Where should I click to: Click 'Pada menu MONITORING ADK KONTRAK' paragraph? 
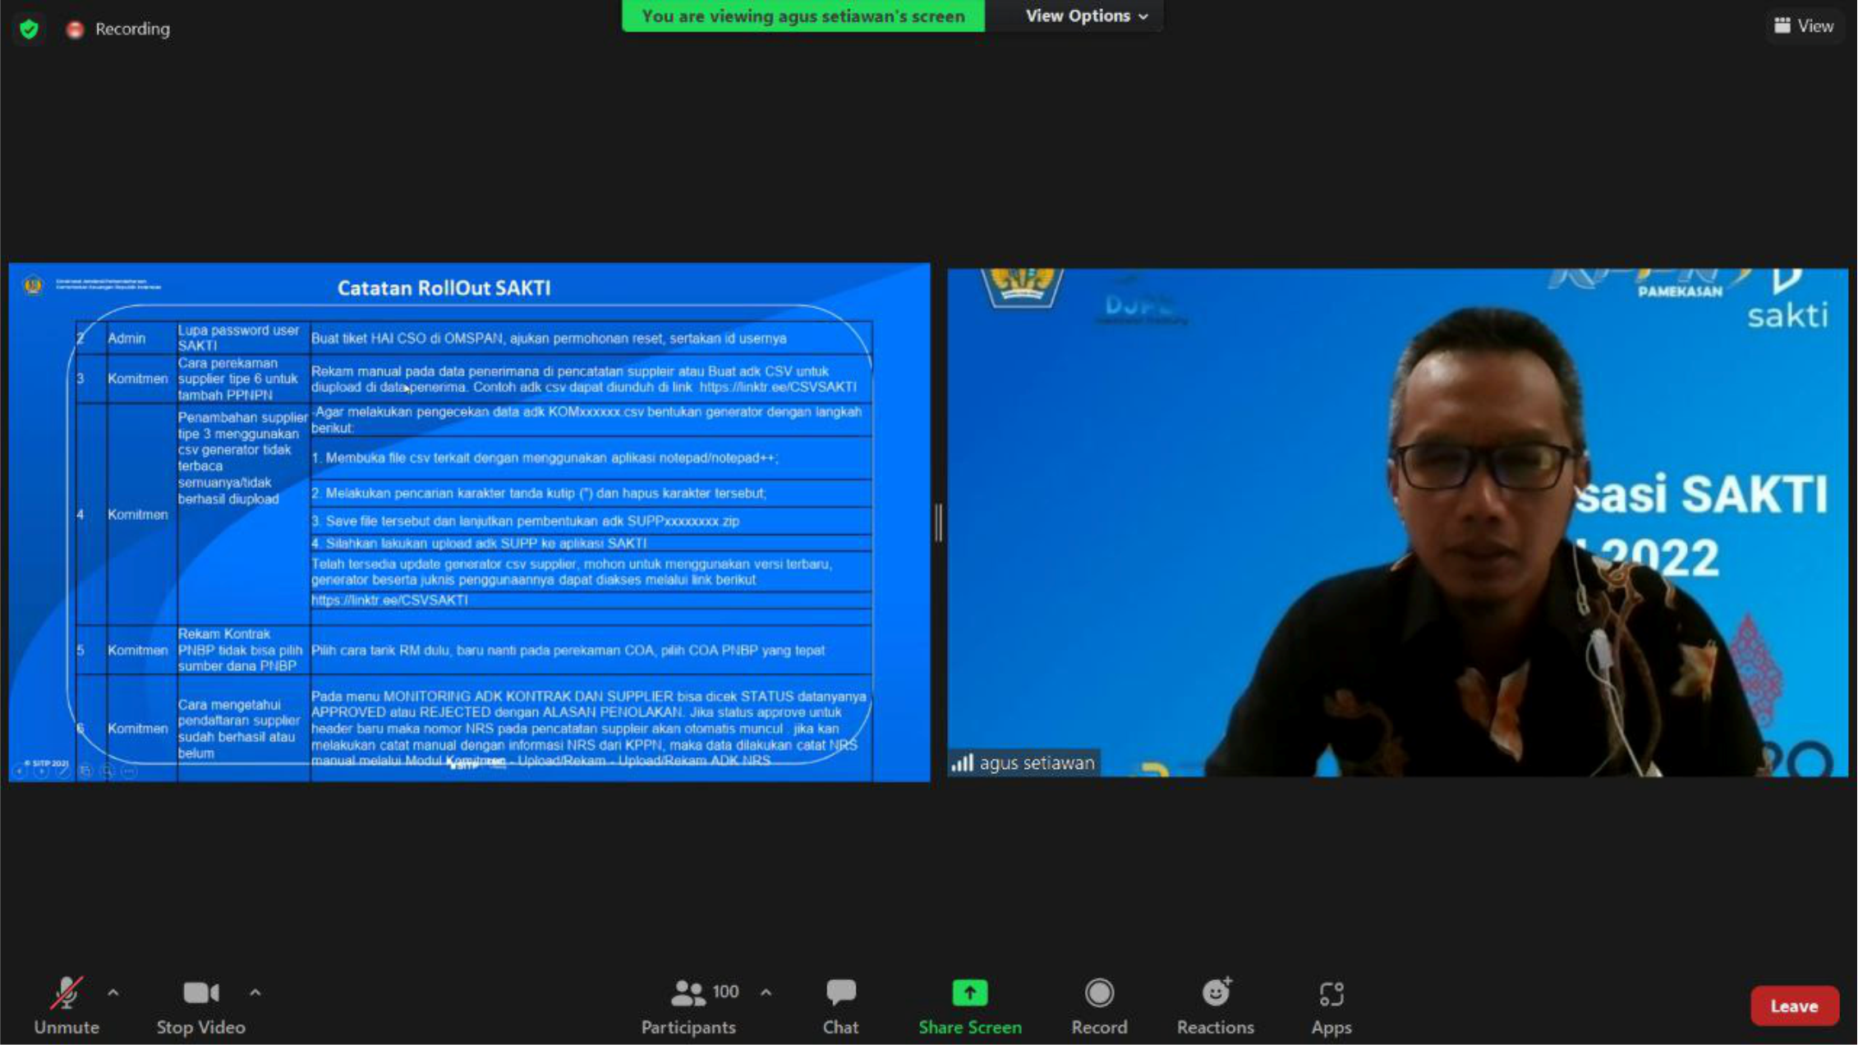click(589, 729)
